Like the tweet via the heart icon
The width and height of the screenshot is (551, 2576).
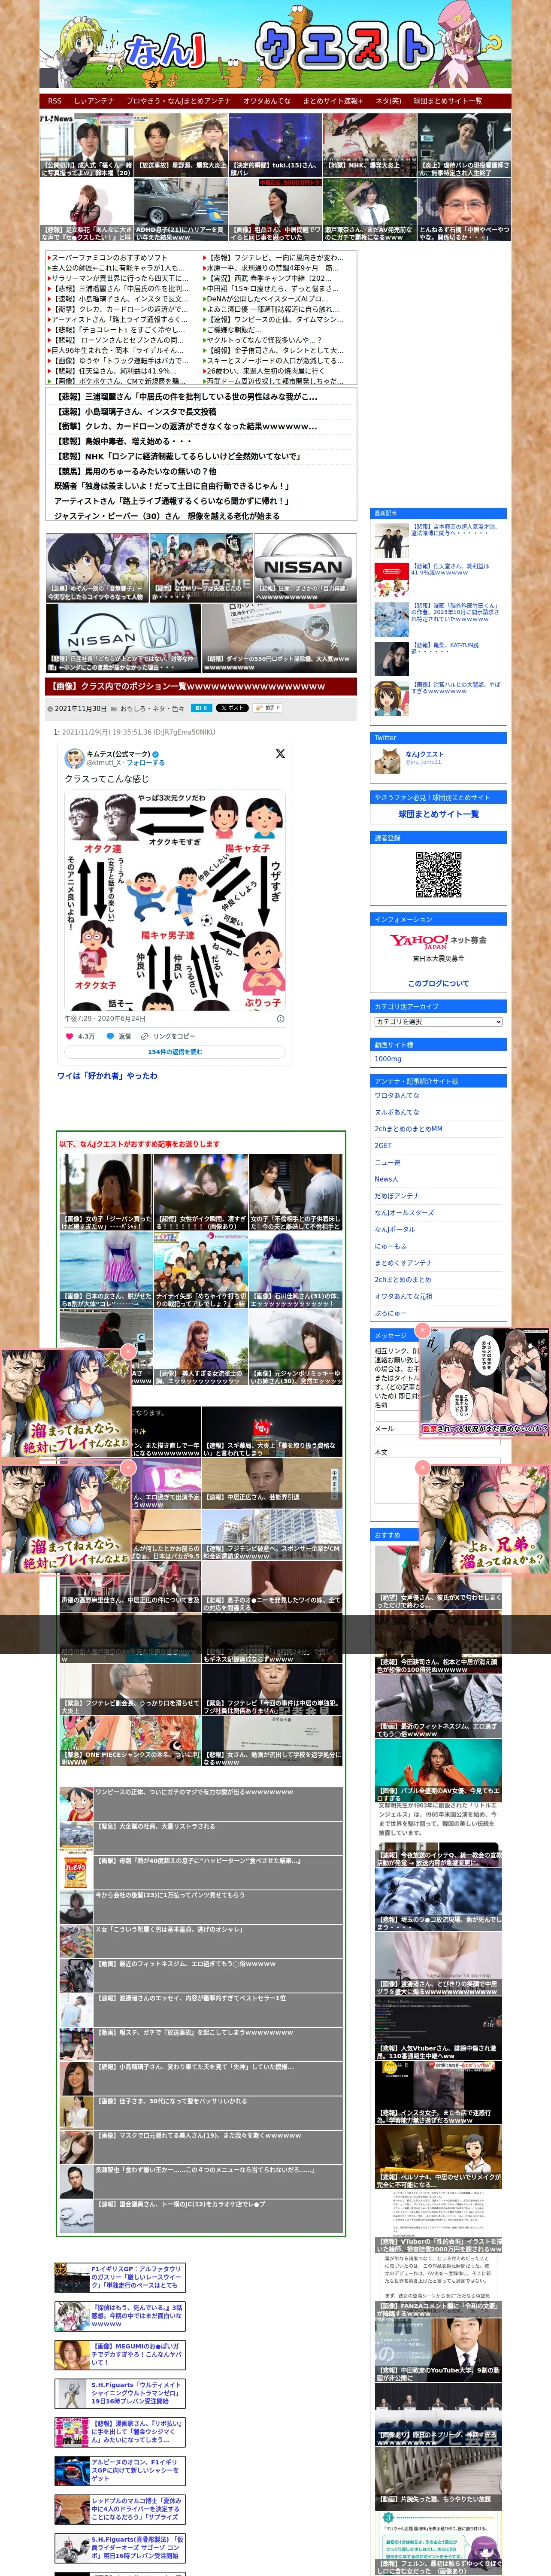[70, 1036]
